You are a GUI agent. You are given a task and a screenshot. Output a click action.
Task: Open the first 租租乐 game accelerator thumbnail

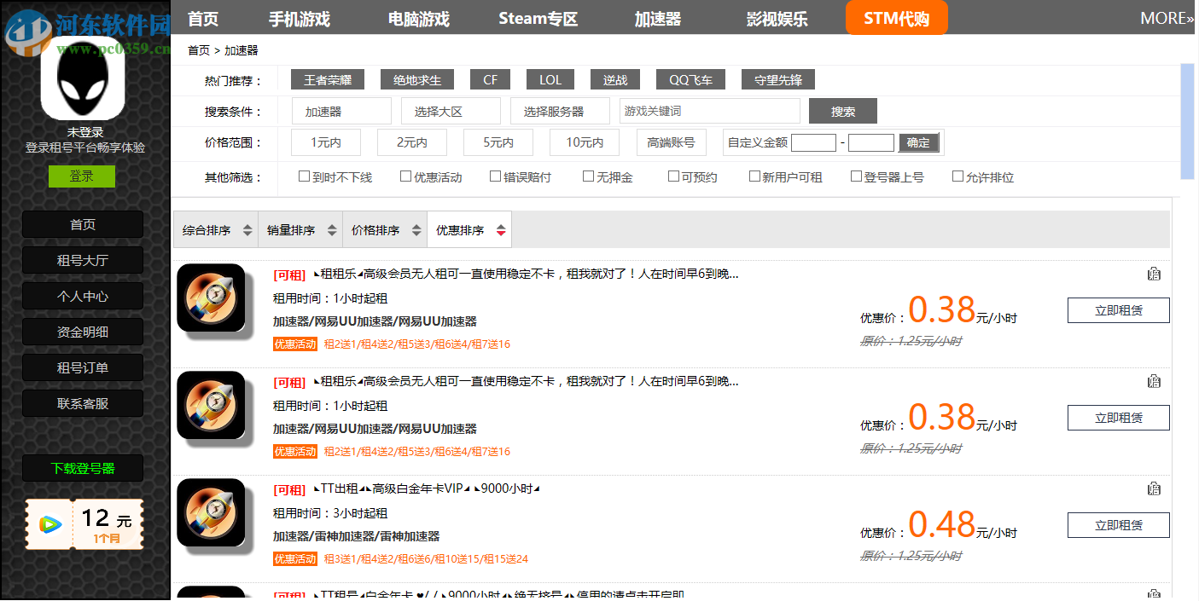[212, 298]
